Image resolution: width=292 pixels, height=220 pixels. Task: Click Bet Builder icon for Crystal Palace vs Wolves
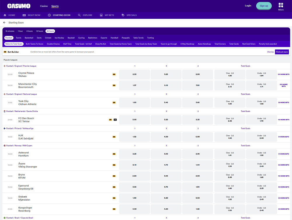click(x=114, y=74)
